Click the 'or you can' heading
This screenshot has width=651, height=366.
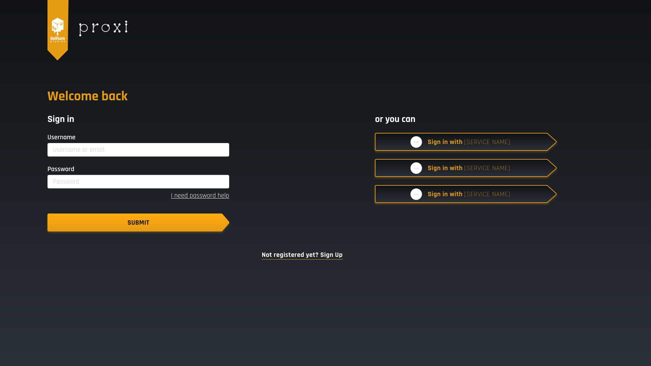[x=395, y=119]
